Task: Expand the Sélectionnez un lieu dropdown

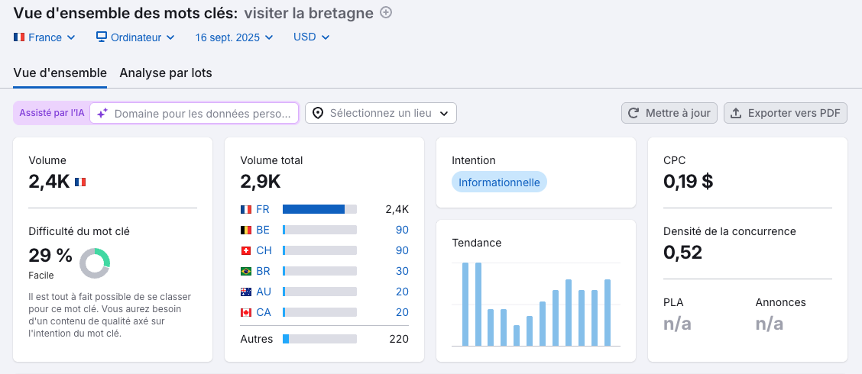Action: (x=381, y=113)
